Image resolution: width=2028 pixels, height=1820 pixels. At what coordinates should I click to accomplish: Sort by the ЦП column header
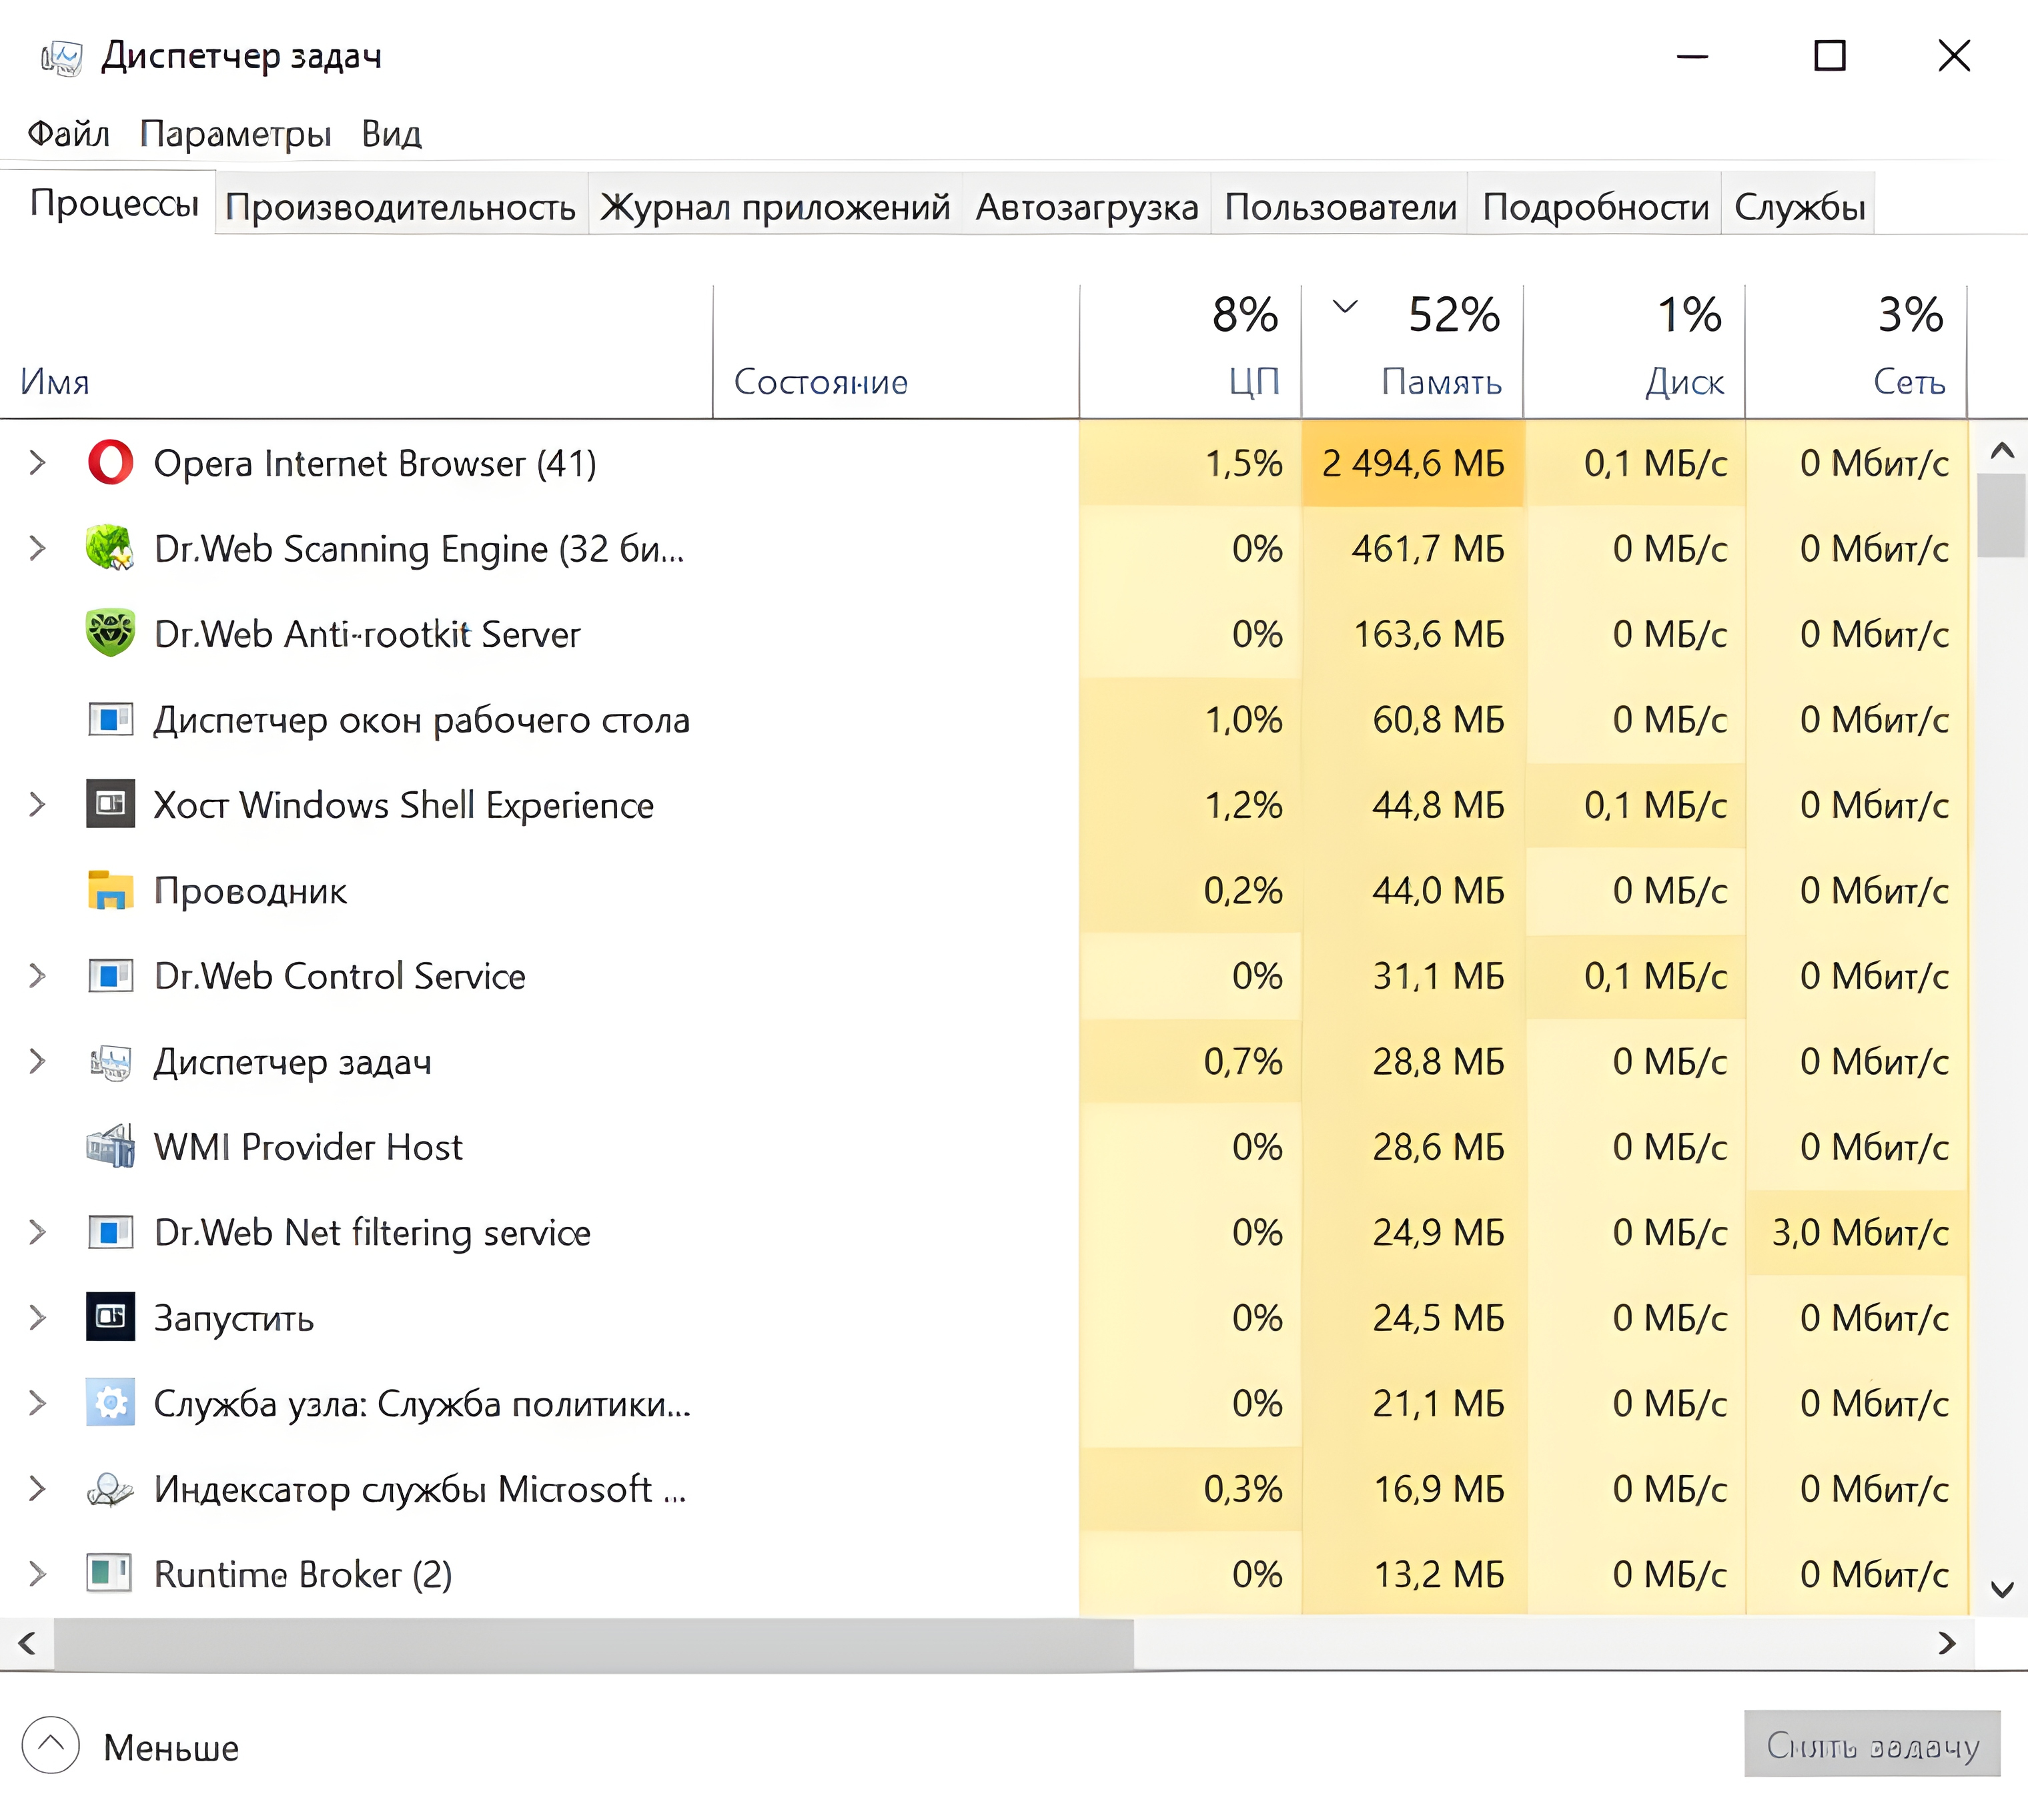(1191, 352)
